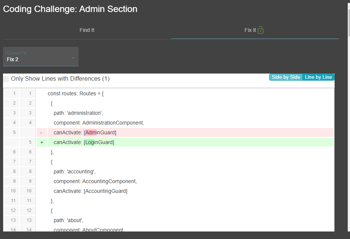Image resolution: width=350 pixels, height=239 pixels.
Task: Click the Side by Side button
Action: click(x=285, y=77)
